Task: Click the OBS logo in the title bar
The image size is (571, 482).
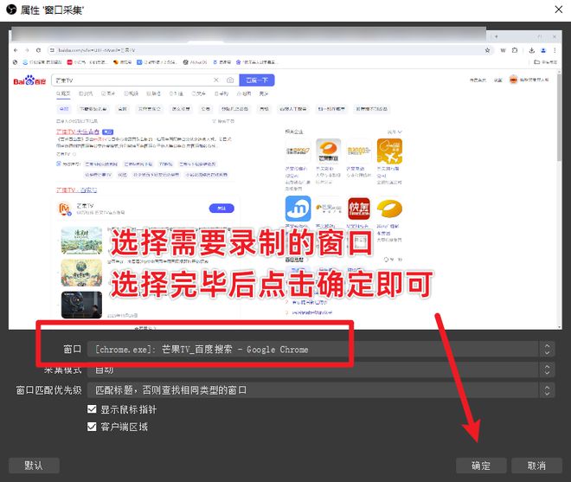Action: 11,10
